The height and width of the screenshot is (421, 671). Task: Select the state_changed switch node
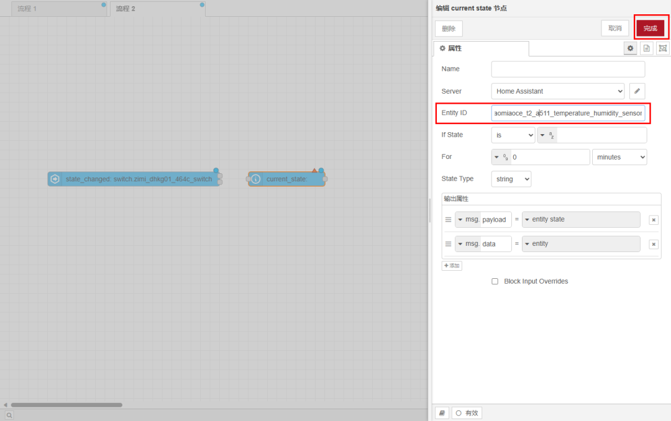134,179
